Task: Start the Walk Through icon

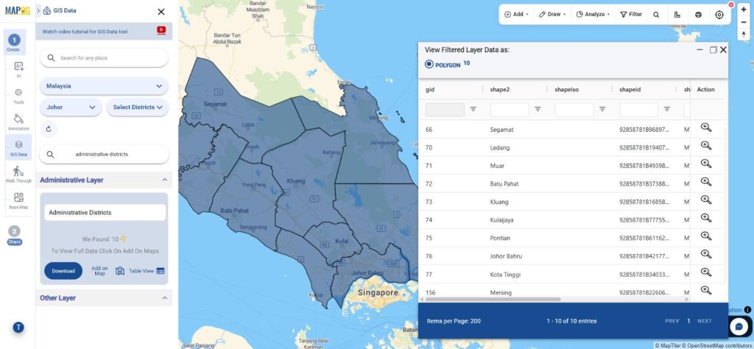Action: pyautogui.click(x=18, y=174)
